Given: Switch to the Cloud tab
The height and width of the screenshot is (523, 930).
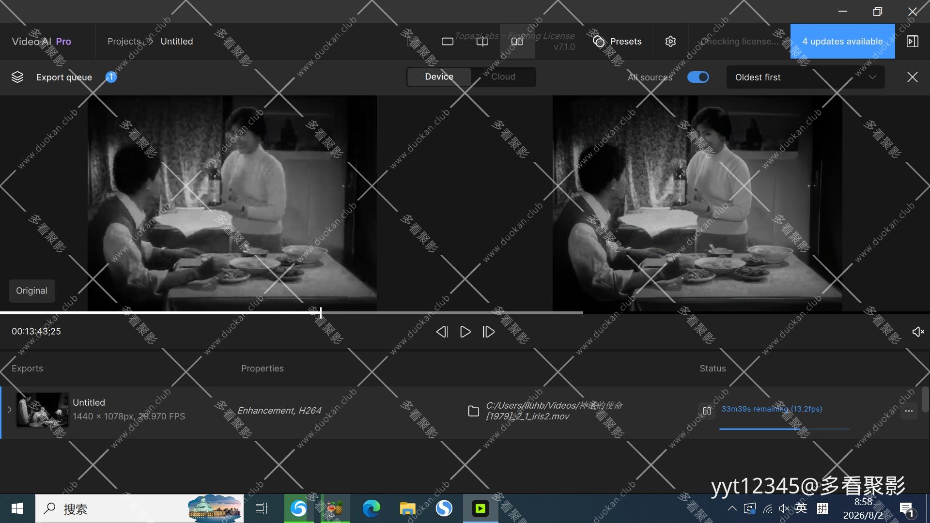Looking at the screenshot, I should click(x=503, y=77).
